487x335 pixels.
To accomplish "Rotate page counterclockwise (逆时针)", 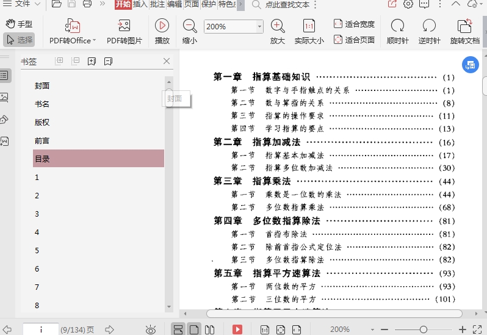I will coord(429,31).
